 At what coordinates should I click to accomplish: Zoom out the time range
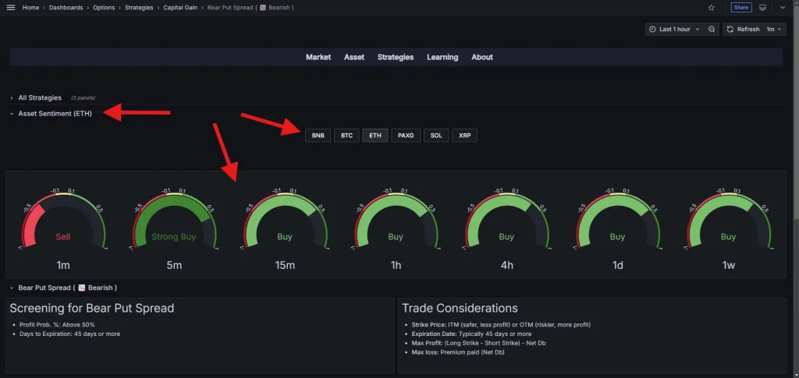pos(712,29)
